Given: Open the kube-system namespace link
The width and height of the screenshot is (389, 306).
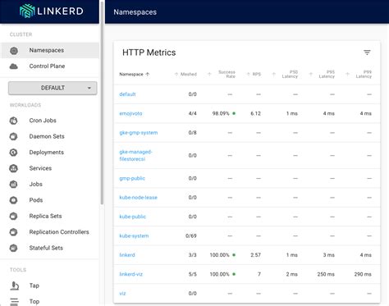Looking at the screenshot, I should 134,235.
